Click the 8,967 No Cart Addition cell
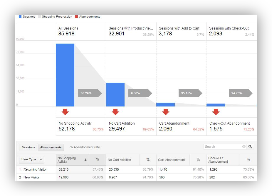Screen dimensions: 272x196 coord(113,177)
